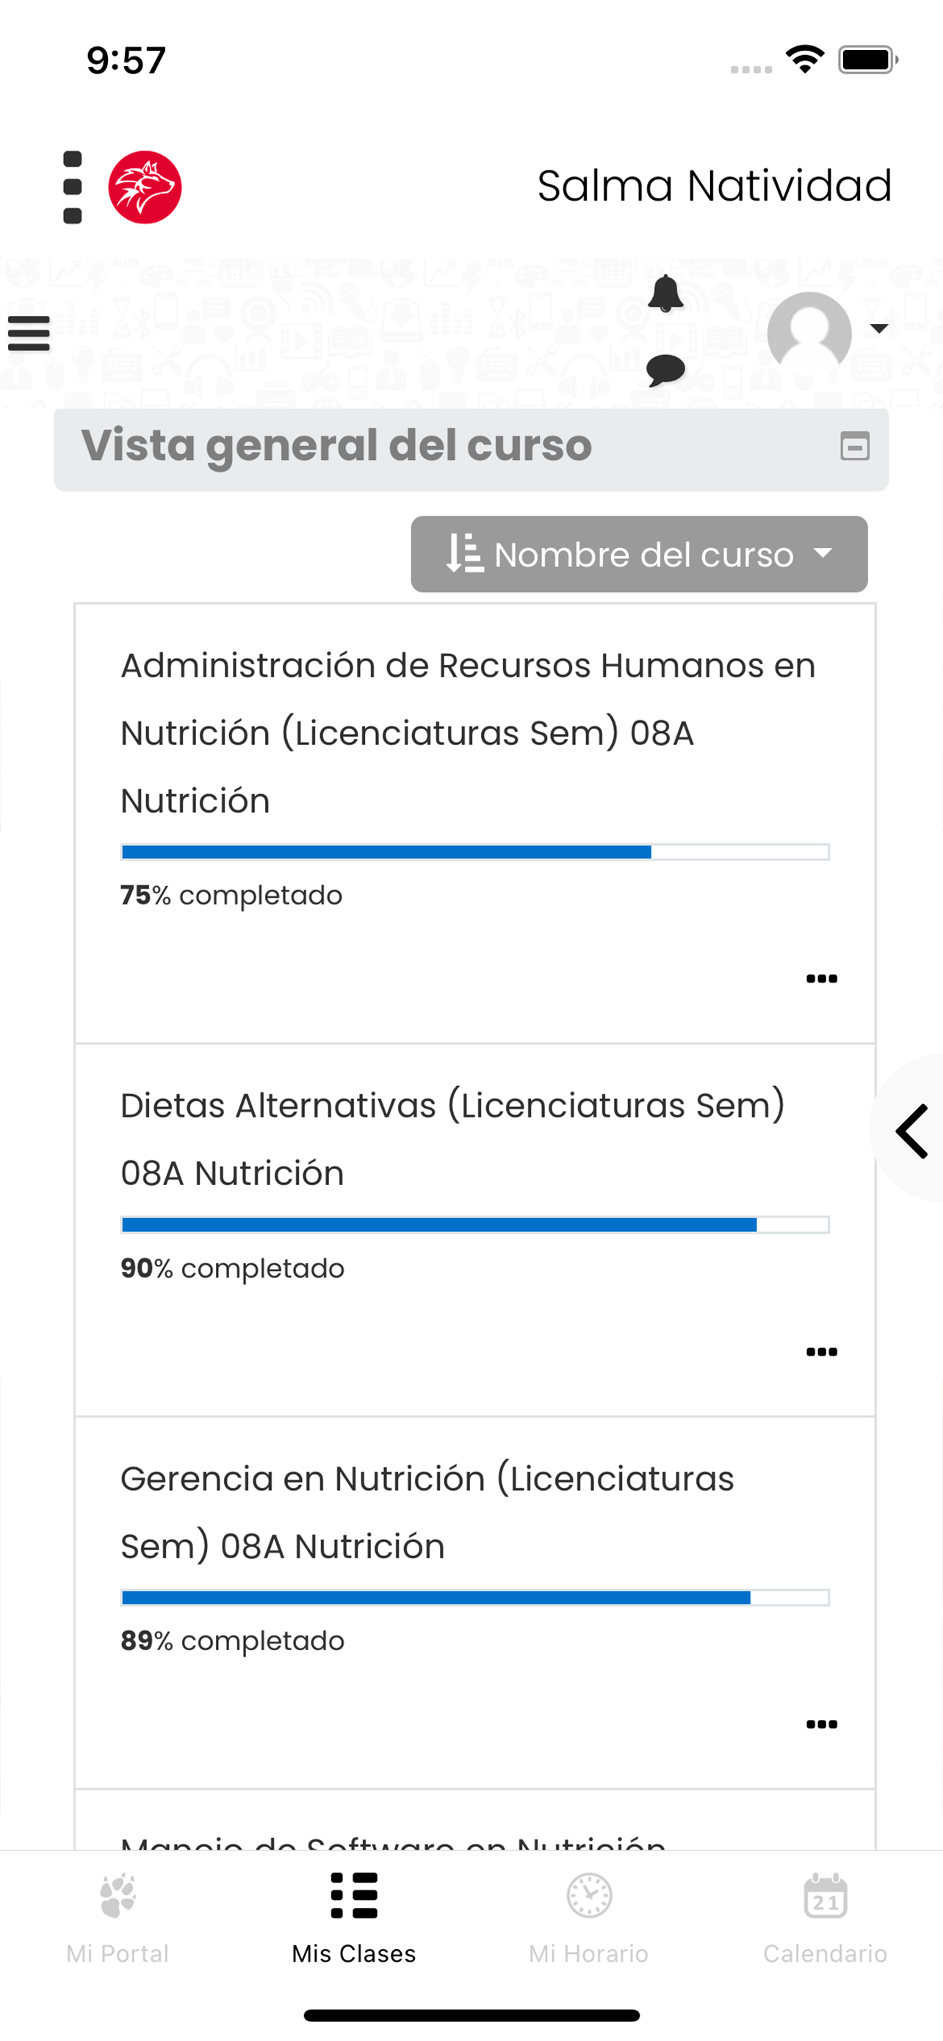Open Administración de Recursos Humanos course
943x2041 pixels.
pos(467,733)
